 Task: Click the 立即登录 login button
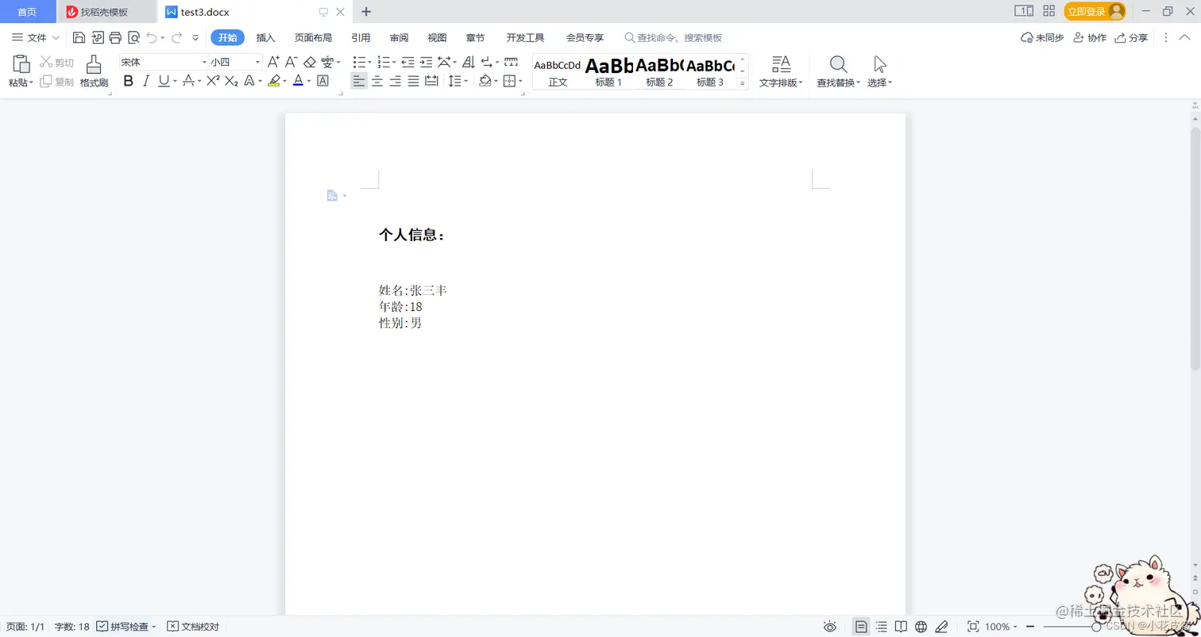point(1095,11)
